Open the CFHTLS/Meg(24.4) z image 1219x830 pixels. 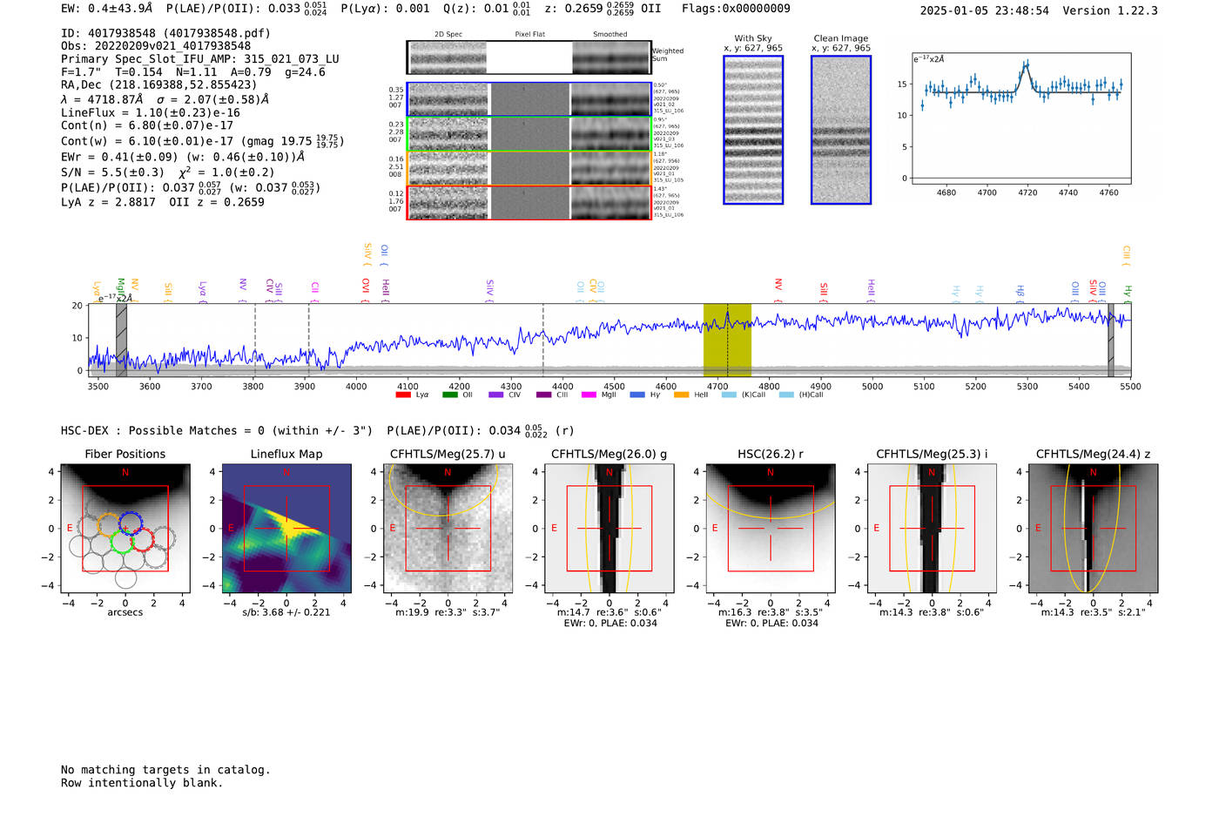point(1093,529)
